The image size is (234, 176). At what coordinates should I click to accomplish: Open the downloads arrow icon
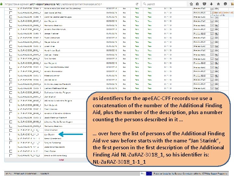click(211, 4)
